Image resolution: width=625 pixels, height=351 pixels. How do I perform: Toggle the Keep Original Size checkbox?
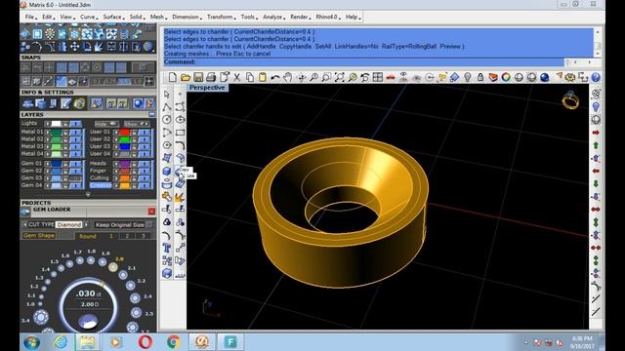[x=149, y=225]
